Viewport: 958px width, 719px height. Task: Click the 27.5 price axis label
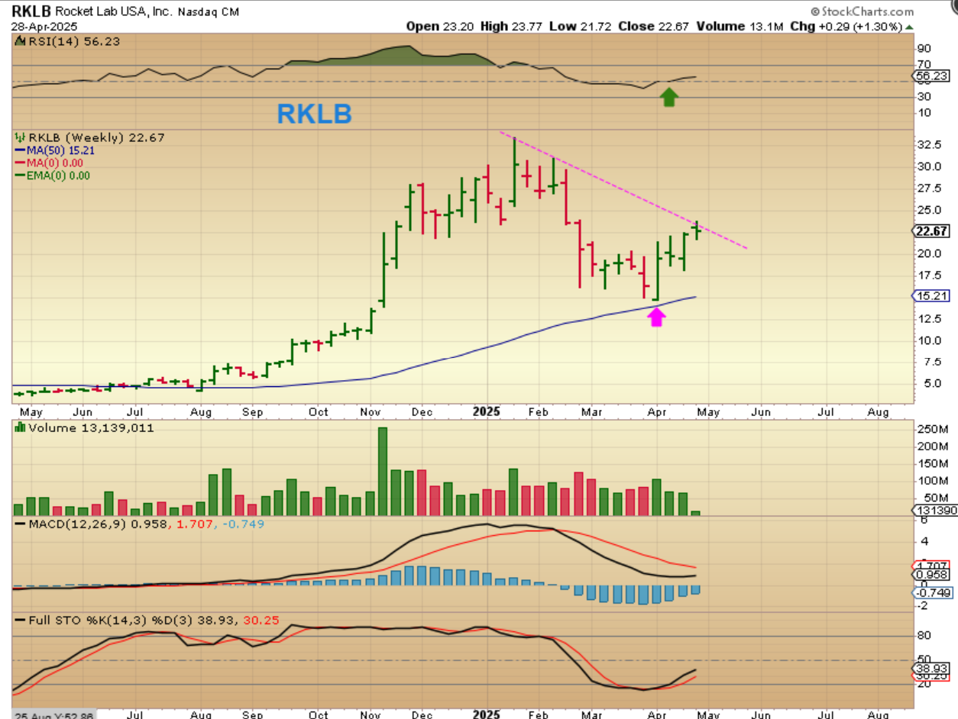pos(928,188)
